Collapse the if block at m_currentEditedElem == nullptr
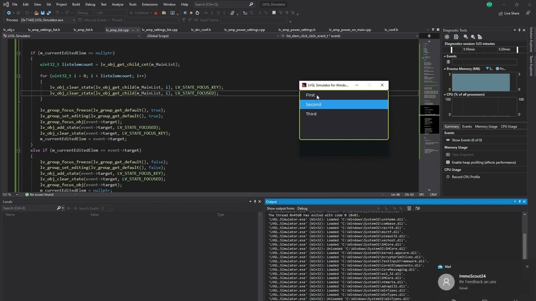This screenshot has width=536, height=301. (18, 53)
